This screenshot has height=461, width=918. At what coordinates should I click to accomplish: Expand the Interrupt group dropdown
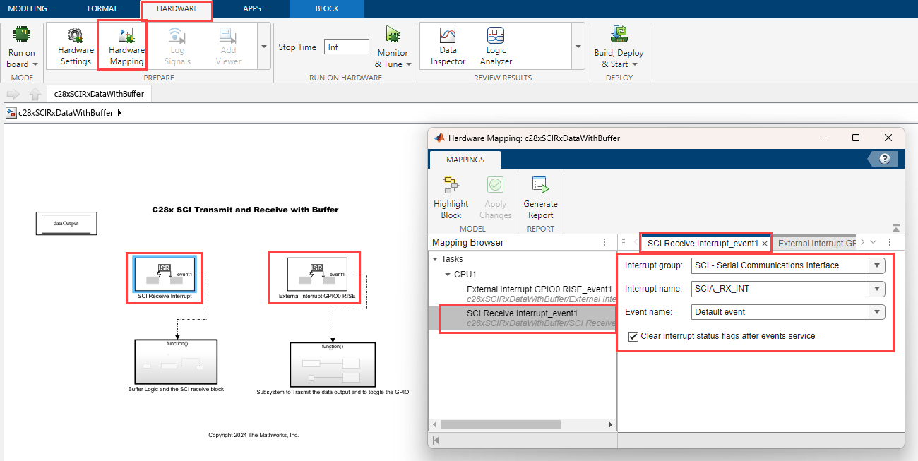(x=876, y=265)
